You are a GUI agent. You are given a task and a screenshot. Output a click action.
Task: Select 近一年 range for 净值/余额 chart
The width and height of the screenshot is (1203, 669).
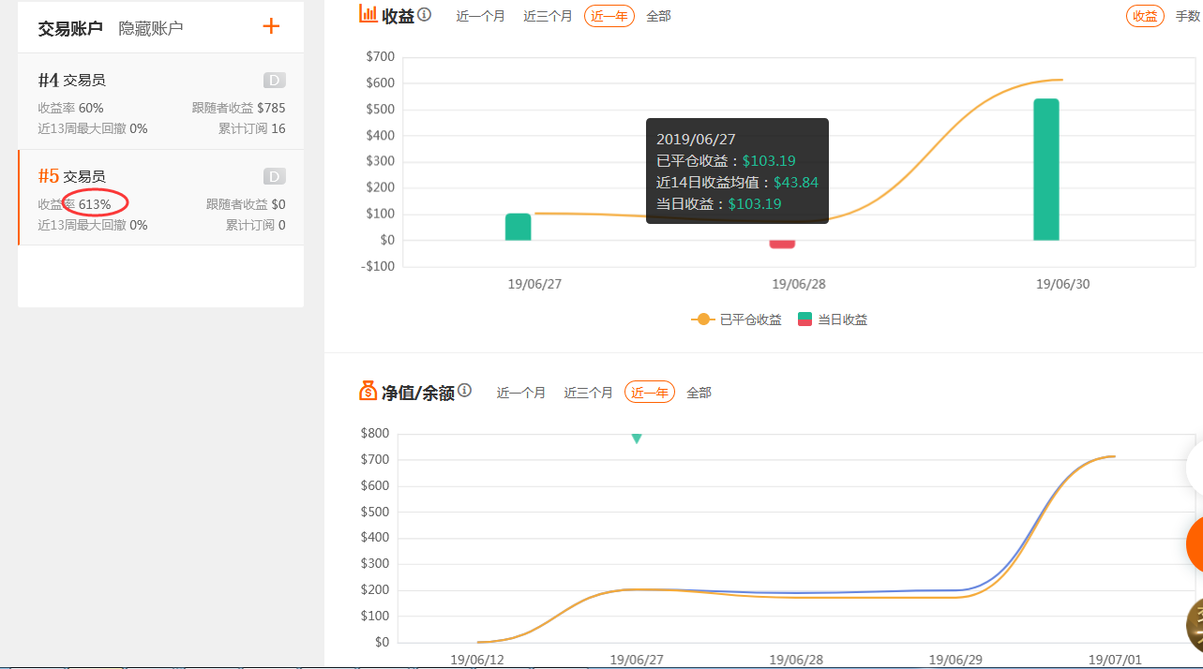[x=650, y=393]
